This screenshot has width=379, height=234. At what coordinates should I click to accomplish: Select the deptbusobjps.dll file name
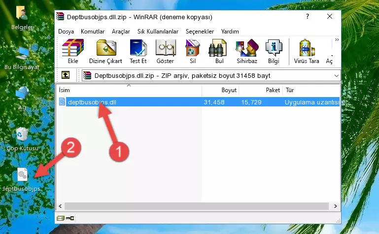[92, 102]
